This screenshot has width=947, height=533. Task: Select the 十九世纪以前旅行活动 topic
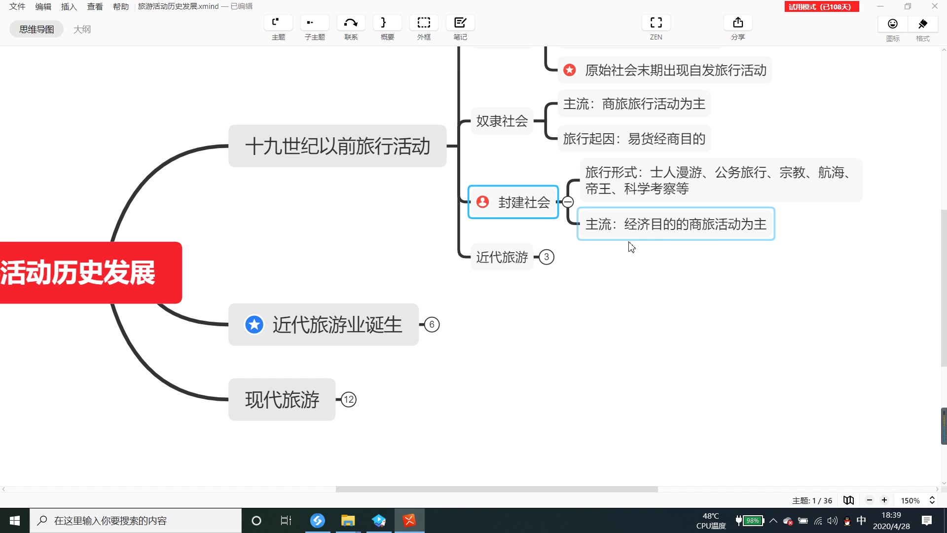[x=337, y=146]
